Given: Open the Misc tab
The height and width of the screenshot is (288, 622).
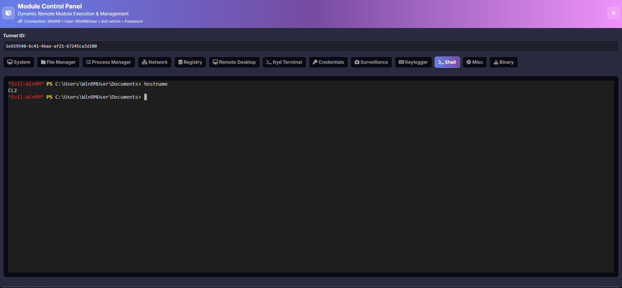Looking at the screenshot, I should pyautogui.click(x=475, y=62).
